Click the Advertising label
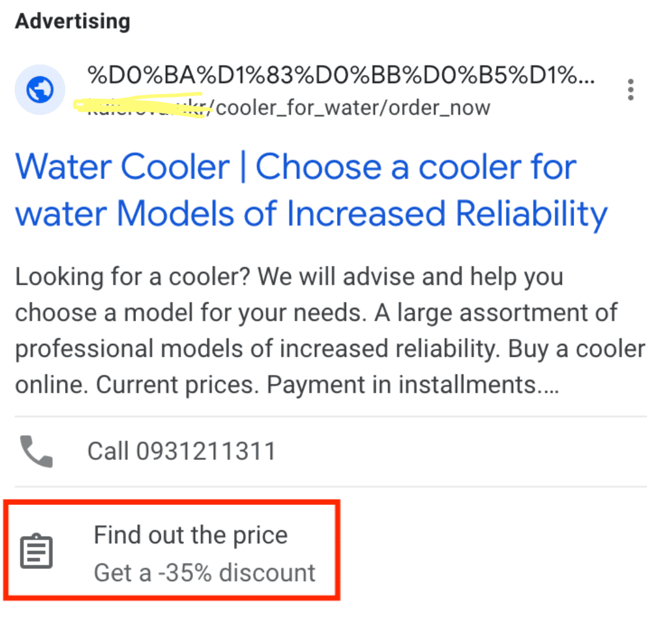Screen dimensions: 663x622 click(72, 20)
